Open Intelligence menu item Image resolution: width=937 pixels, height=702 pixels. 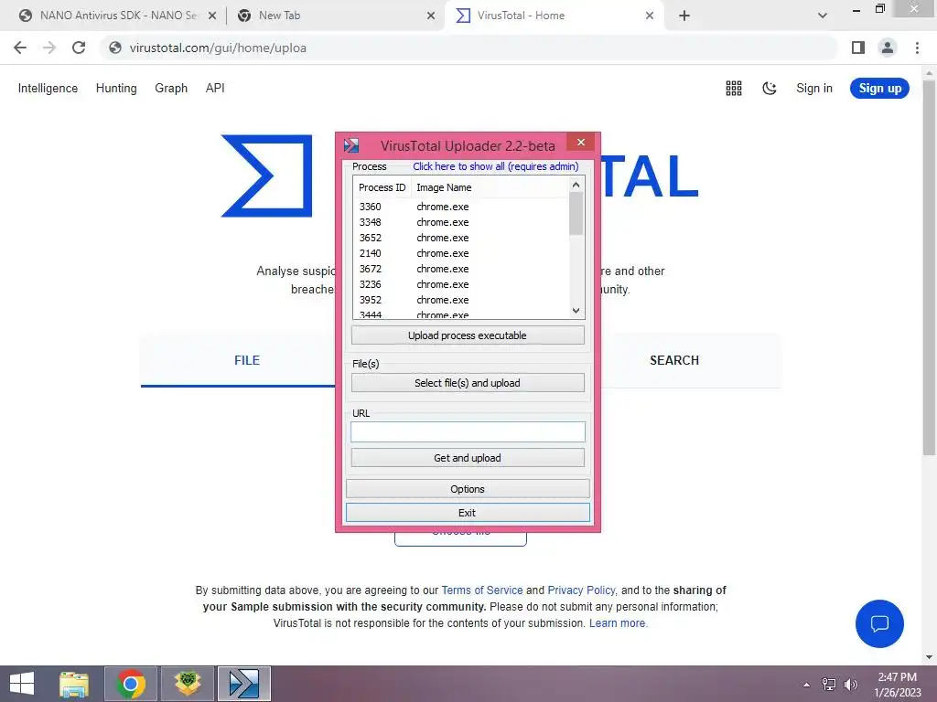(48, 89)
